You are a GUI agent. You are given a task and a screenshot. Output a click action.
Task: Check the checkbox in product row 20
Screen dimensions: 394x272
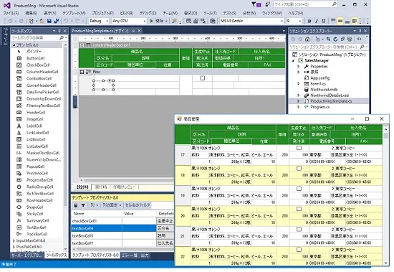pos(299,209)
